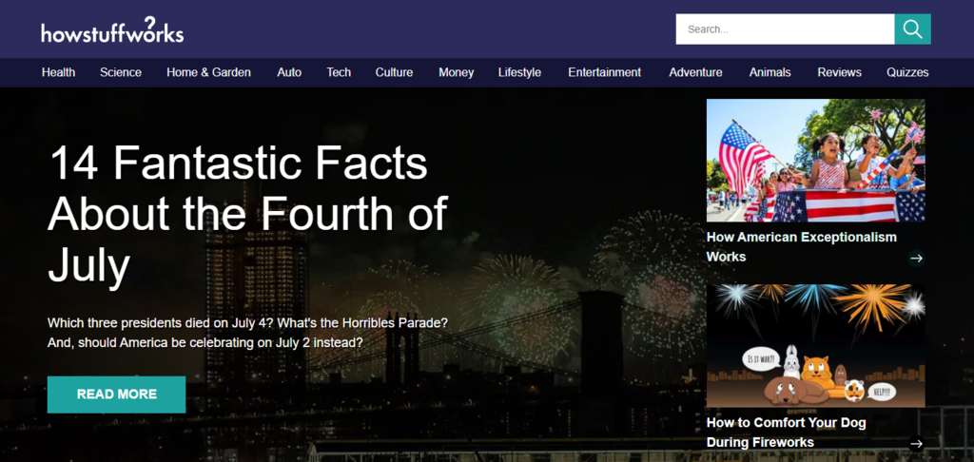Select Home & Garden in navigation
The width and height of the screenshot is (974, 462).
tap(208, 72)
